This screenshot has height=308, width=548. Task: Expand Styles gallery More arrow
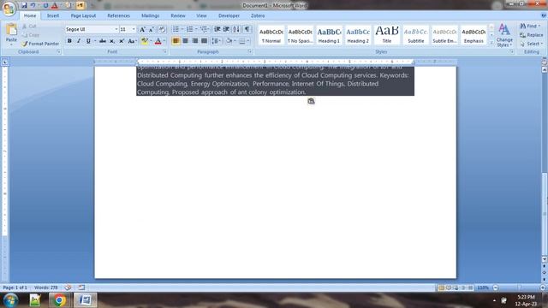click(x=491, y=43)
